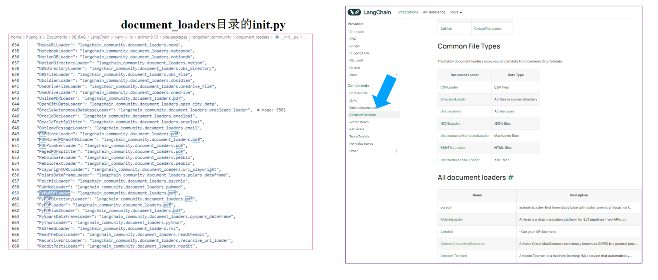Open the GithubFileLoader link

pos(488,29)
